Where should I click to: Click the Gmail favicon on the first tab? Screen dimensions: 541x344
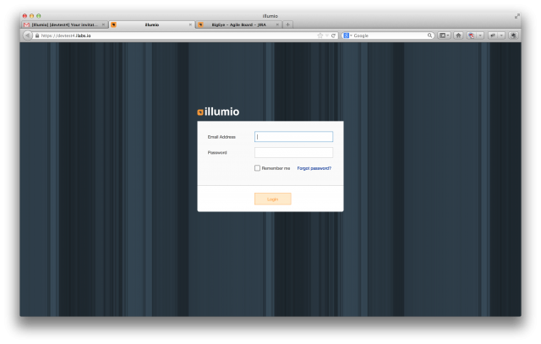pyautogui.click(x=26, y=25)
